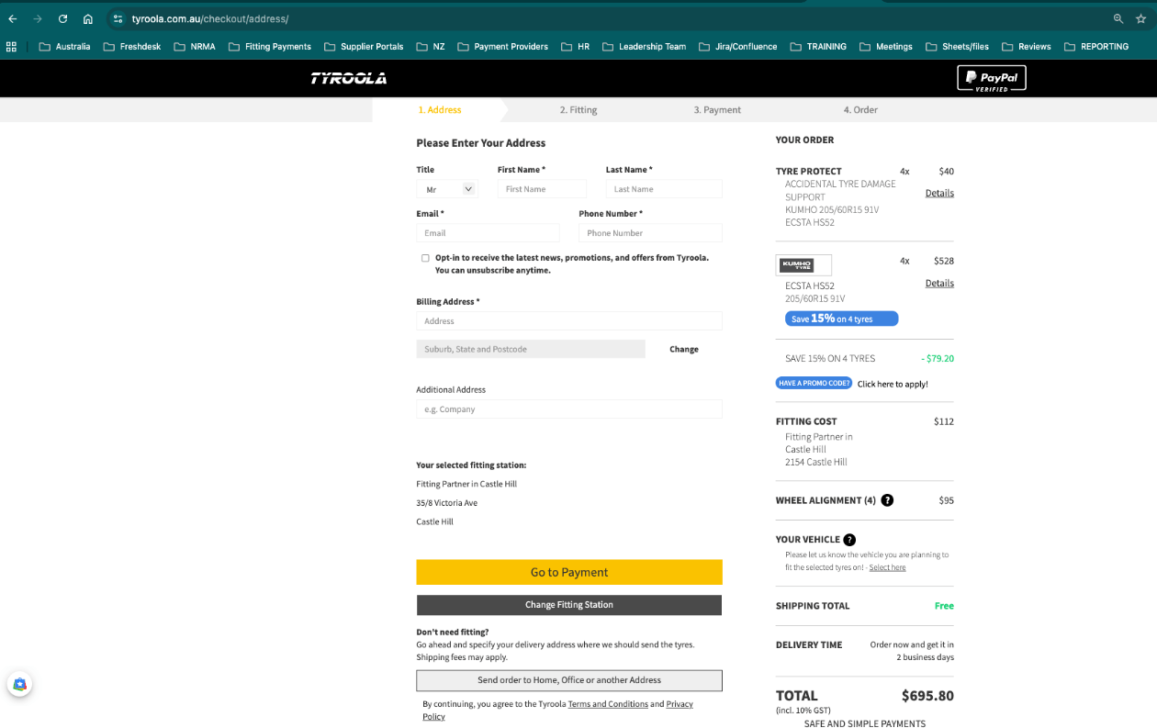Open the Freshdesk bookmarks folder

132,47
